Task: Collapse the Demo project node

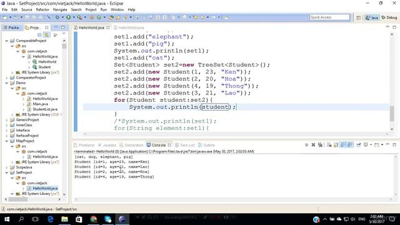Action: coord(7,83)
